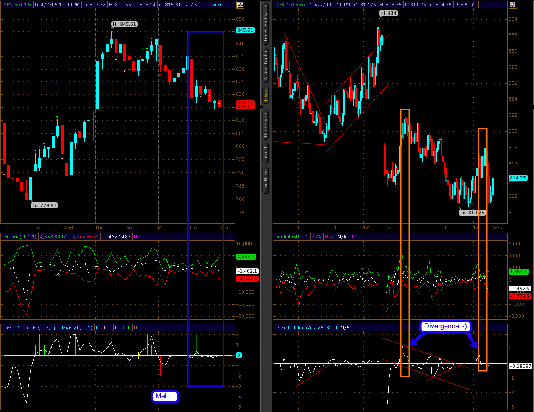Click the SPX chart settings icon
Screen dimensions: 534x412
click(240, 5)
